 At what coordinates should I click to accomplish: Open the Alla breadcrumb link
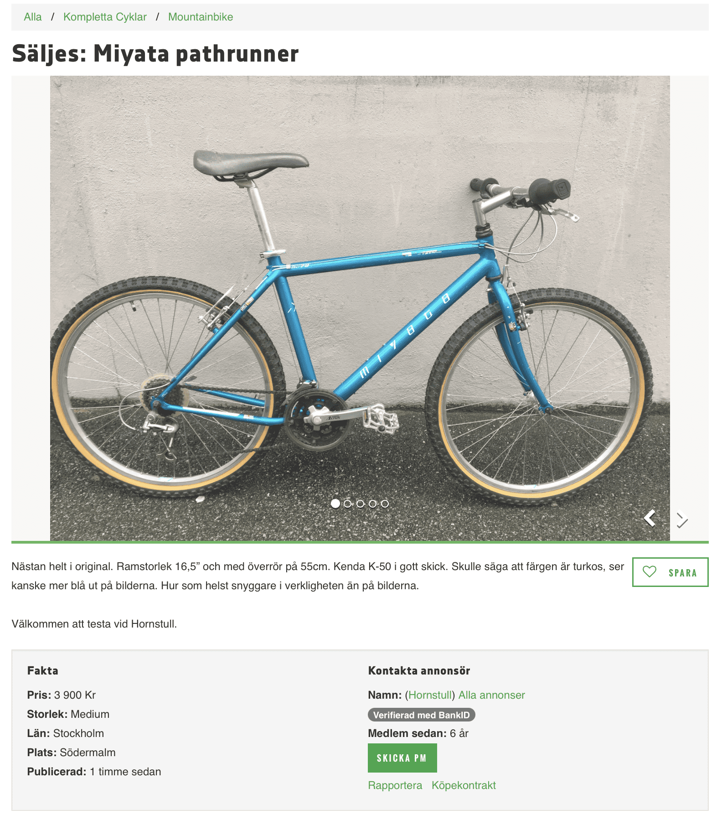pyautogui.click(x=32, y=17)
